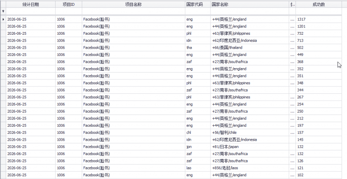
Task: Select the success count 344 cell
Action: click(319, 90)
